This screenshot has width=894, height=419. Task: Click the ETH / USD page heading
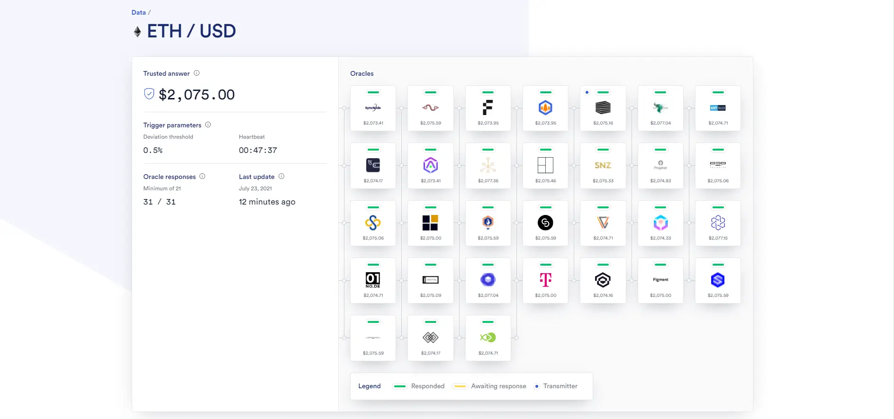click(x=191, y=31)
